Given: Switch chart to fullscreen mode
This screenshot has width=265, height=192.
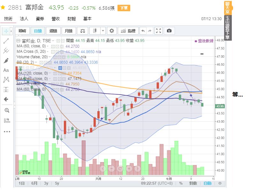Looking at the screenshot, I should coord(159,31).
